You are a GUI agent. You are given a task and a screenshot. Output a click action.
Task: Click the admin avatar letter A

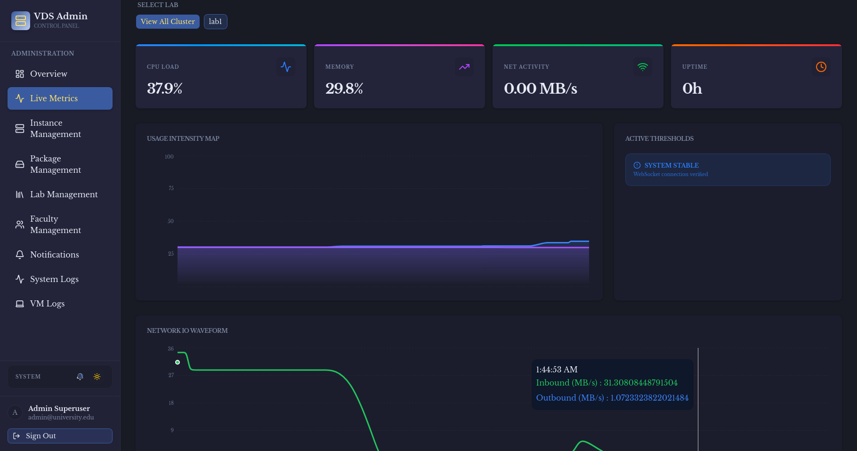(x=15, y=412)
